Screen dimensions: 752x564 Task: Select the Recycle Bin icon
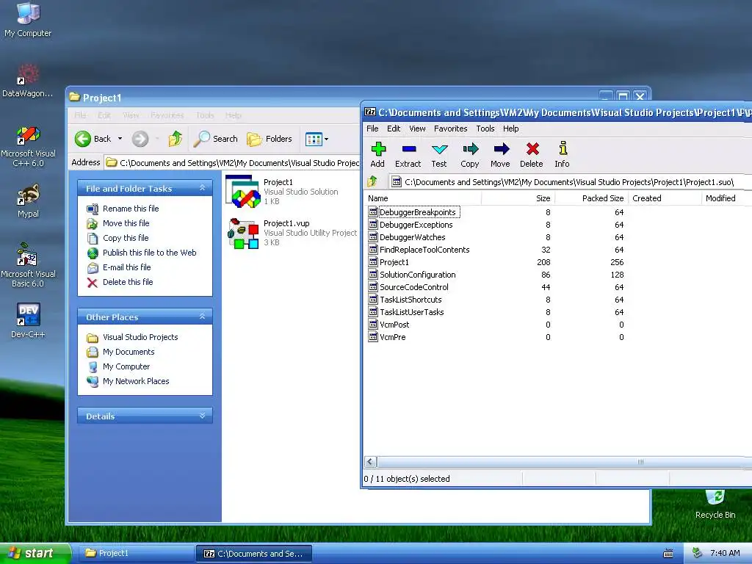715,505
